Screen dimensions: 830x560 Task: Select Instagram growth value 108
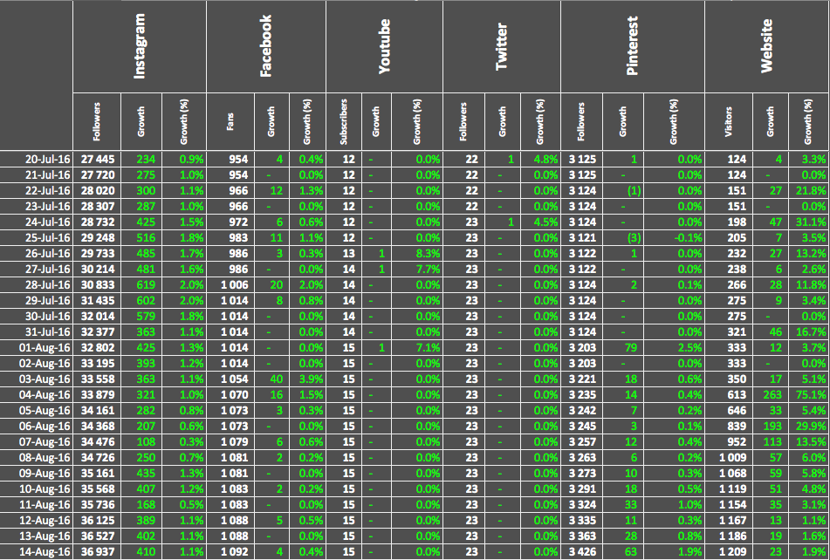(141, 441)
